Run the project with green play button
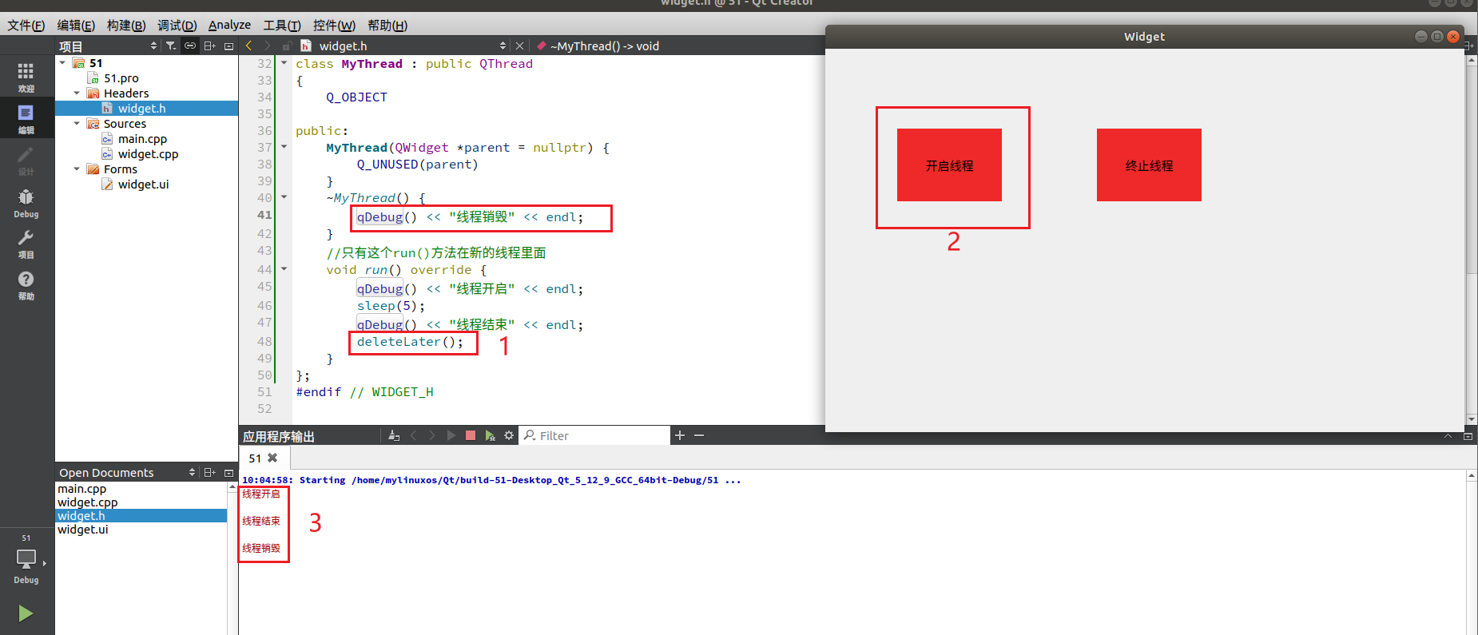Viewport: 1478px width, 635px height. [26, 613]
